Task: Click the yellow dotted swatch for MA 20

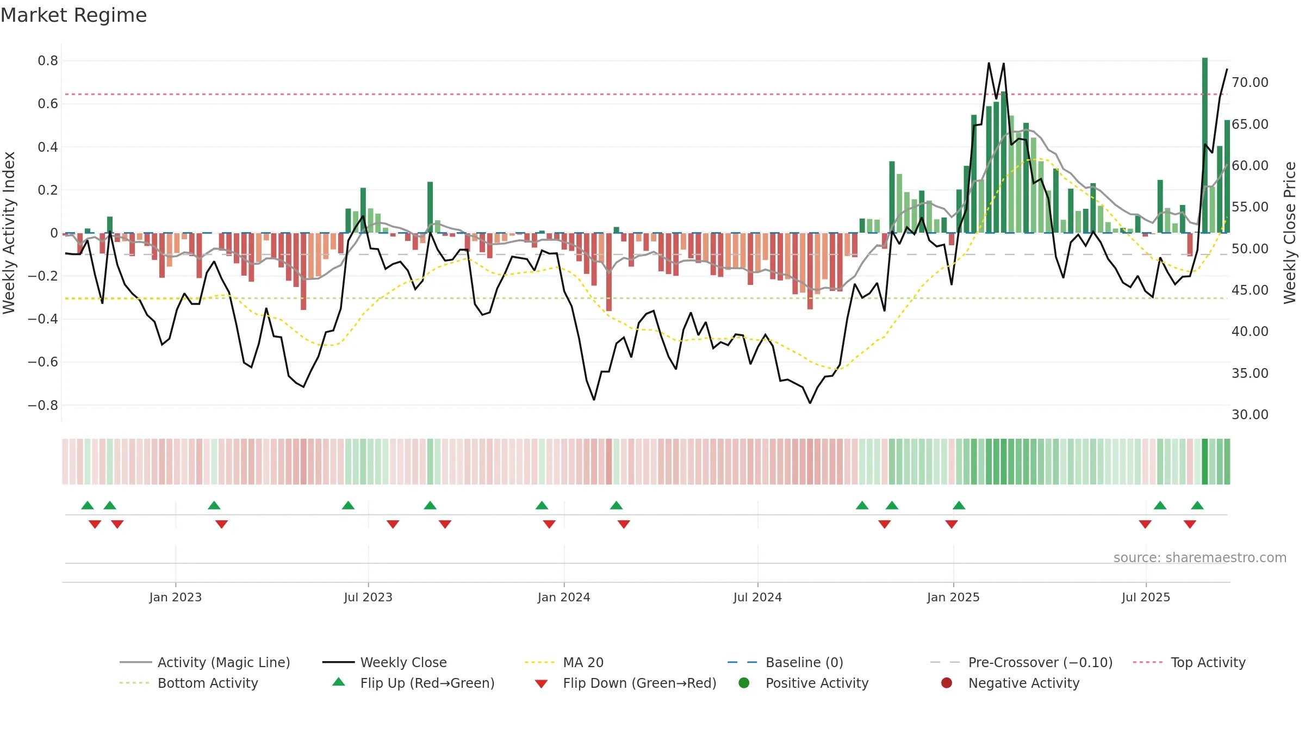Action: point(540,662)
